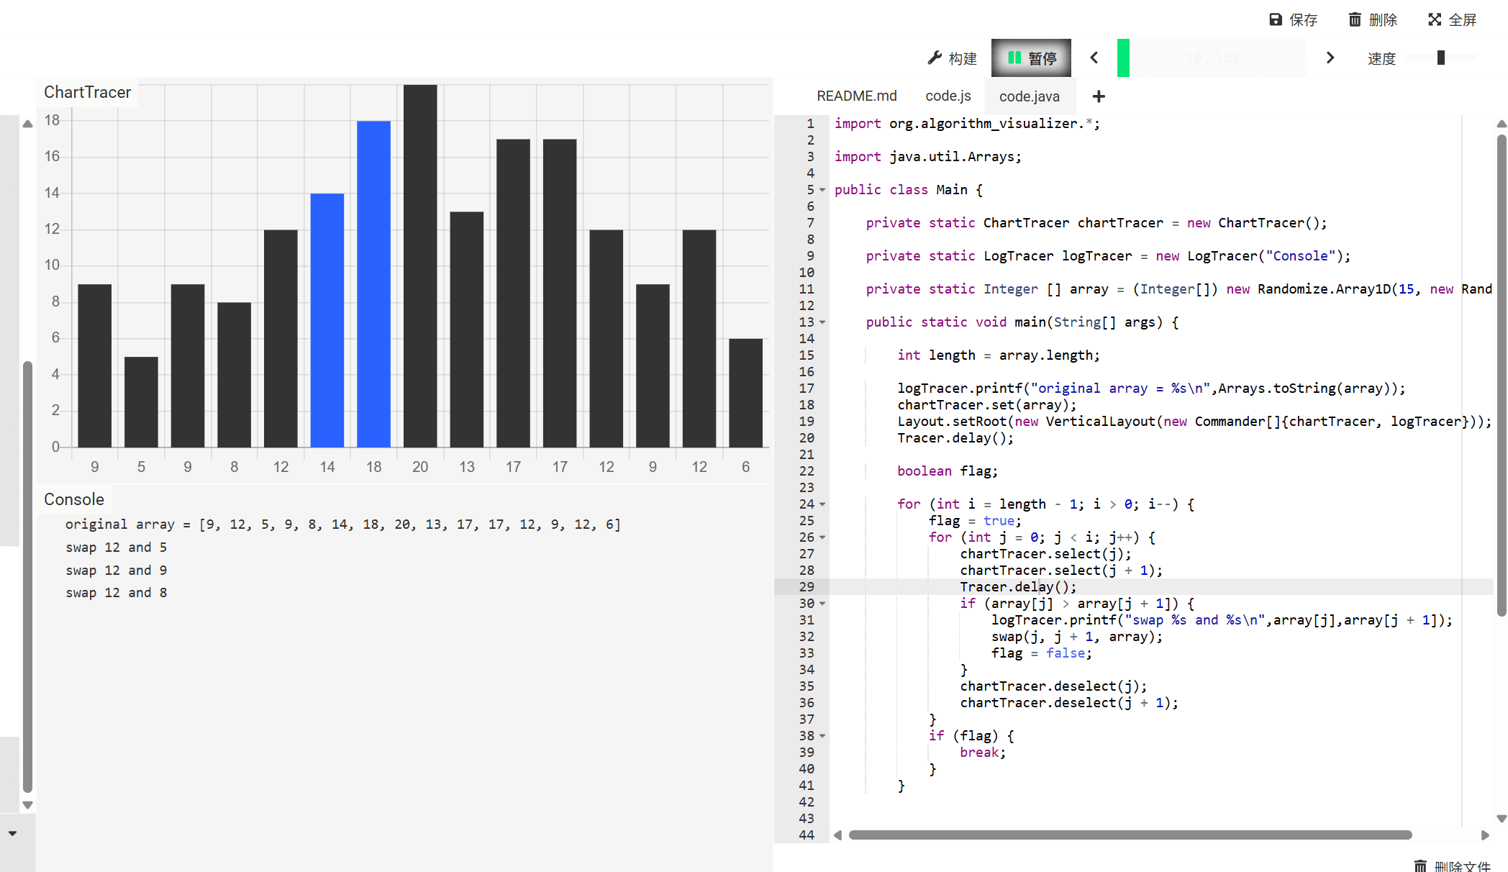The width and height of the screenshot is (1508, 872).
Task: Click the delete file (删除文件) trash icon
Action: point(1420,866)
